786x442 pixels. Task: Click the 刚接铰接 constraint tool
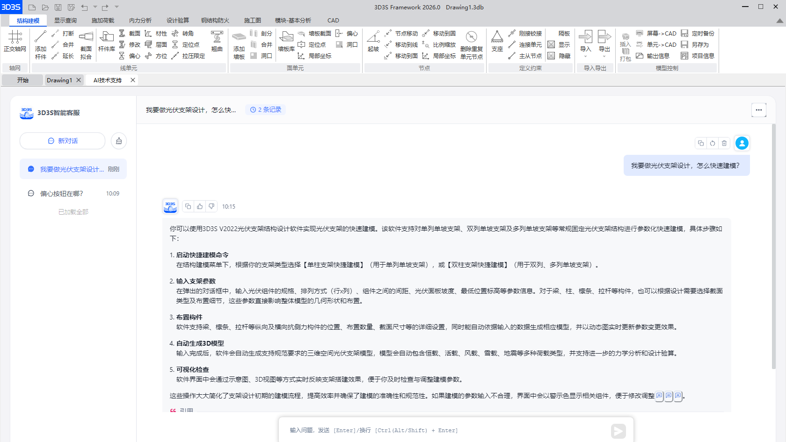click(525, 34)
